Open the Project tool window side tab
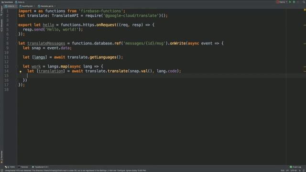Viewport: 306px width, 172px height. click(1, 11)
